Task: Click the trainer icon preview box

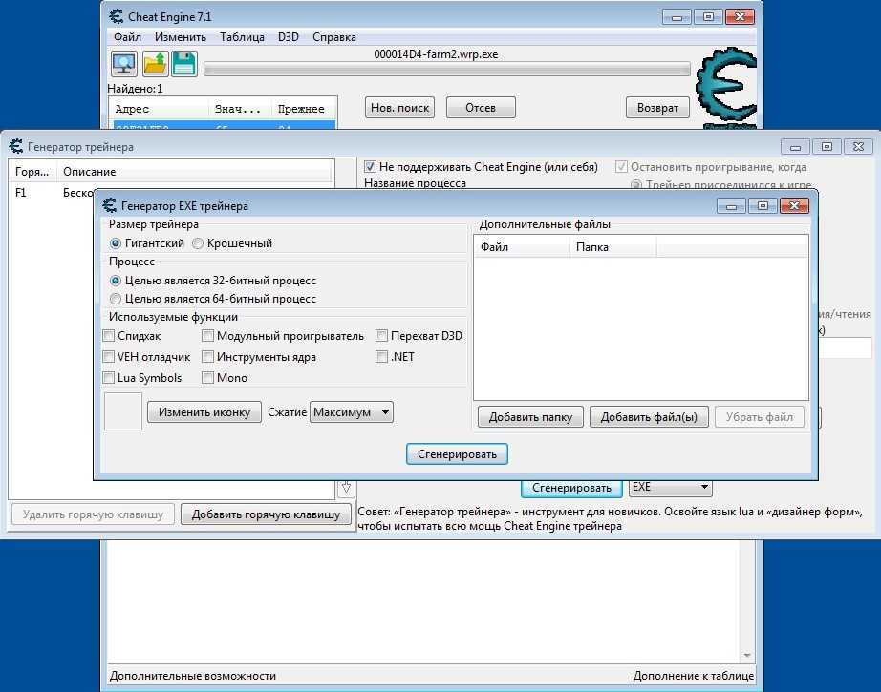Action: [x=123, y=411]
